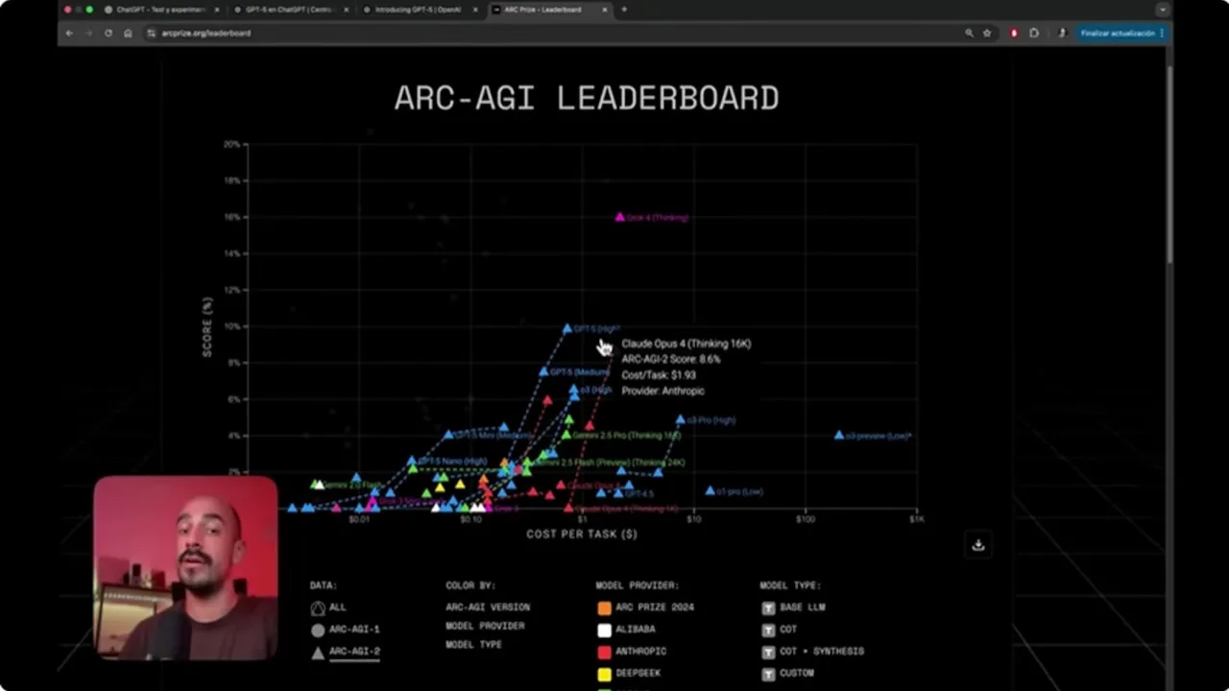Toggle DeepSeek provider yellow swatch
This screenshot has height=691, width=1229.
[604, 674]
